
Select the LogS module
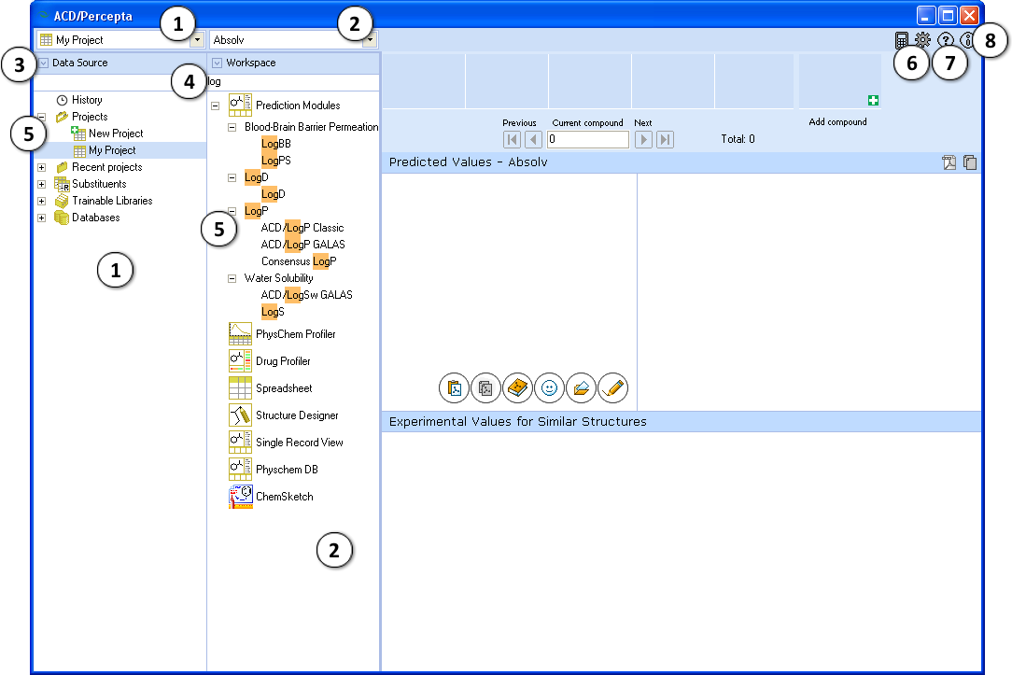click(273, 312)
